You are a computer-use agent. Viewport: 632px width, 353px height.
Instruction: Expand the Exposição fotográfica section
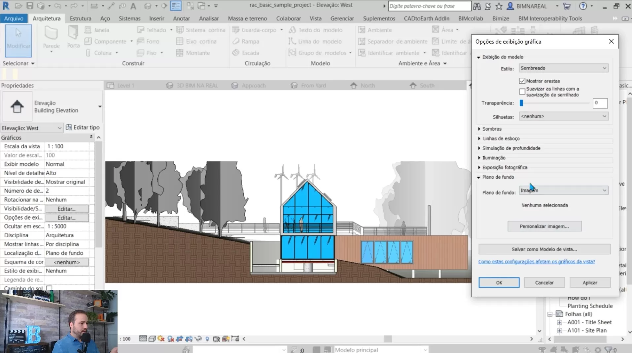click(479, 167)
